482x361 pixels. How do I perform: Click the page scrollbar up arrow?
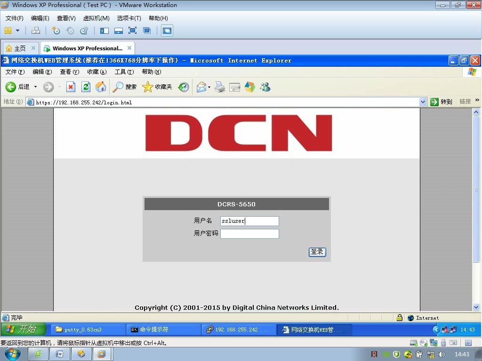pyautogui.click(x=476, y=112)
